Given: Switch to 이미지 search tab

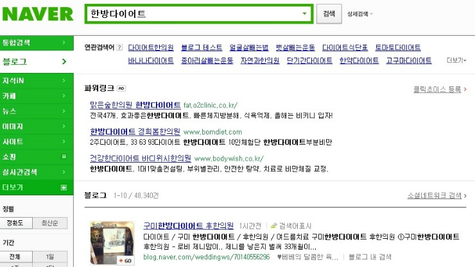Looking at the screenshot, I should click(37, 126).
